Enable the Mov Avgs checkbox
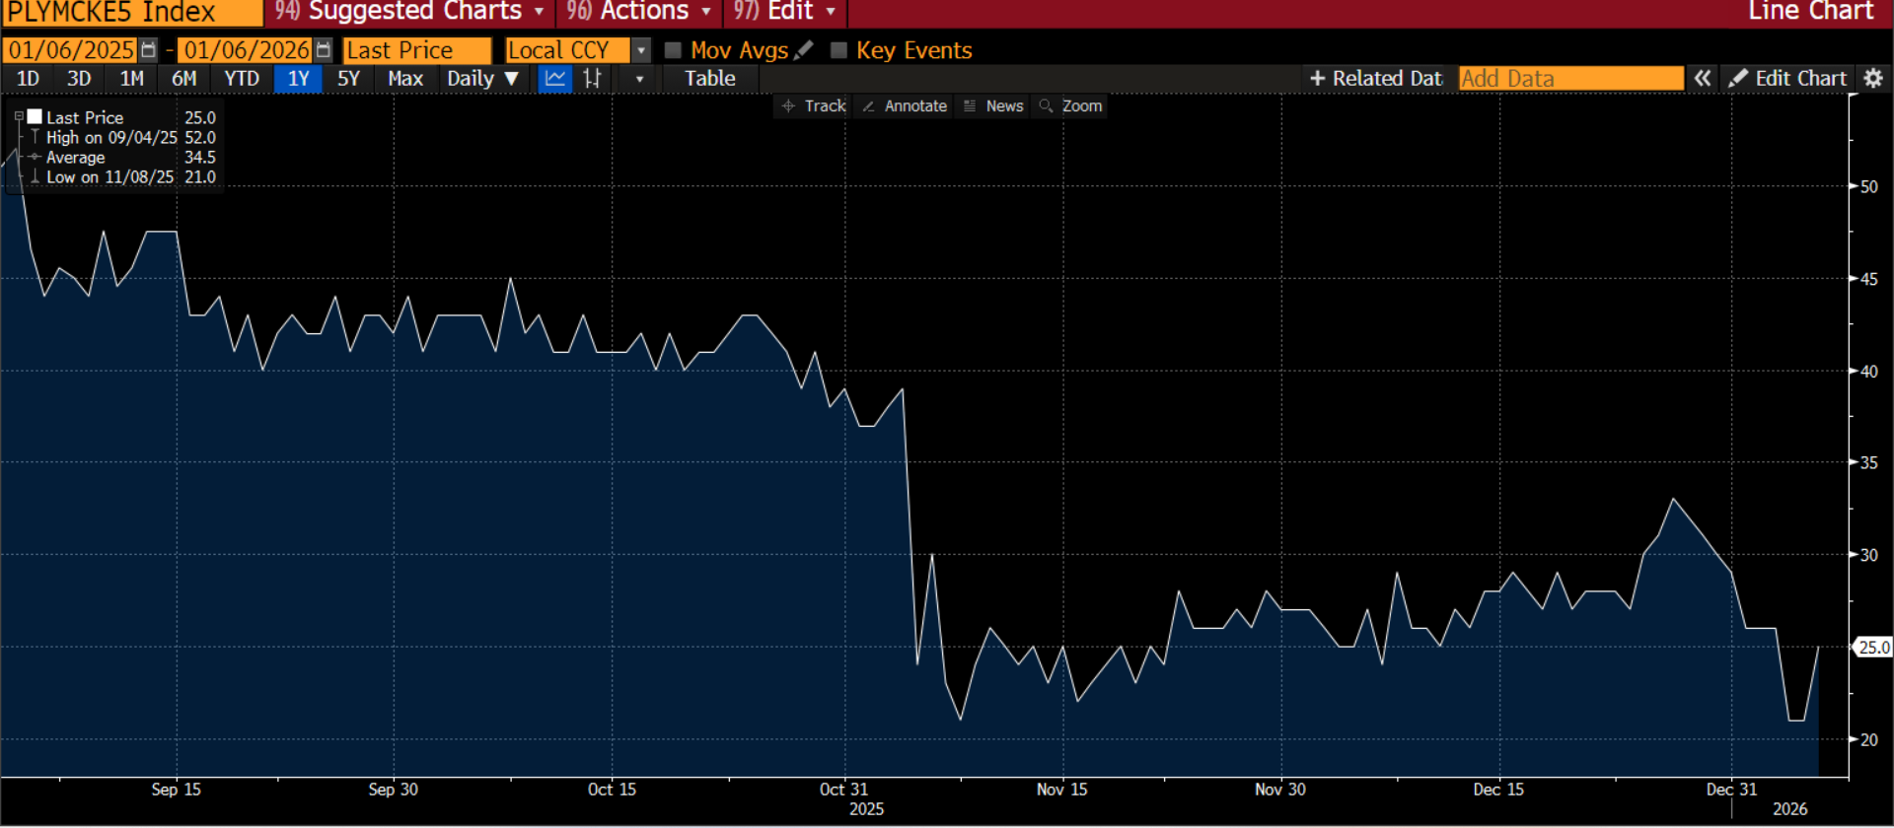The width and height of the screenshot is (1894, 828). 673,50
